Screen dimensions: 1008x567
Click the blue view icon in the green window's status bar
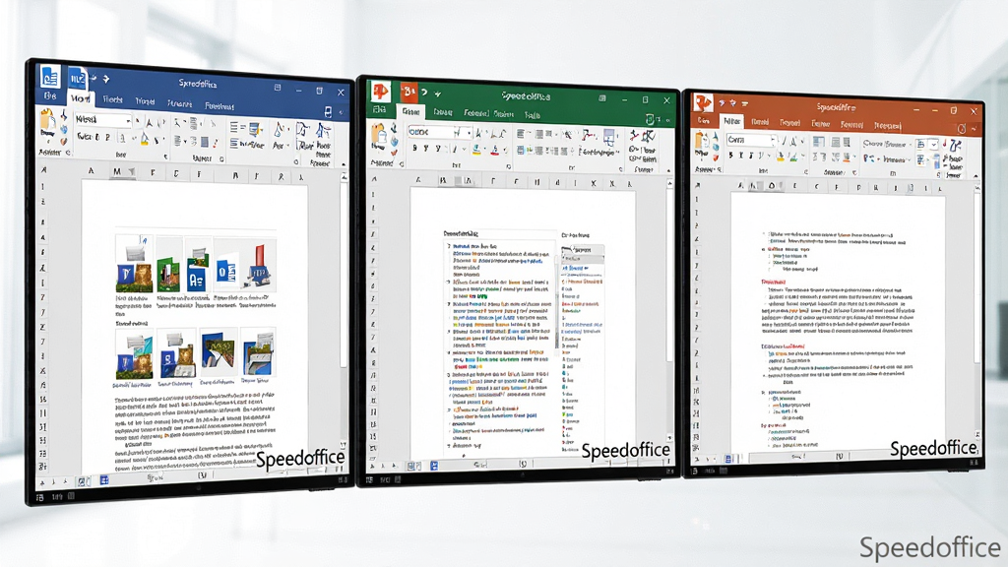pos(434,466)
